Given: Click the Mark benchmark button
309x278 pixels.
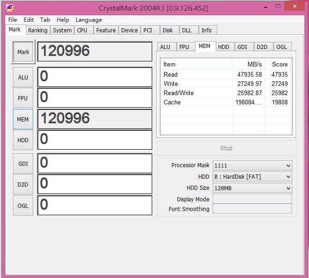Looking at the screenshot, I should [23, 52].
